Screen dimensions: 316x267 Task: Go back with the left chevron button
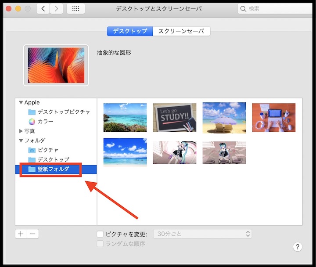tap(43, 9)
